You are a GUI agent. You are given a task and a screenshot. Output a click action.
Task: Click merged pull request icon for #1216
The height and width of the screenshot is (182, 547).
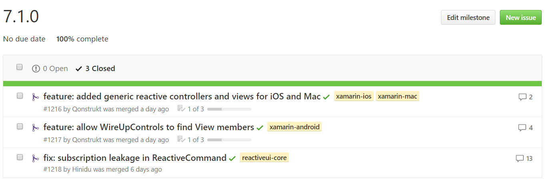36,97
